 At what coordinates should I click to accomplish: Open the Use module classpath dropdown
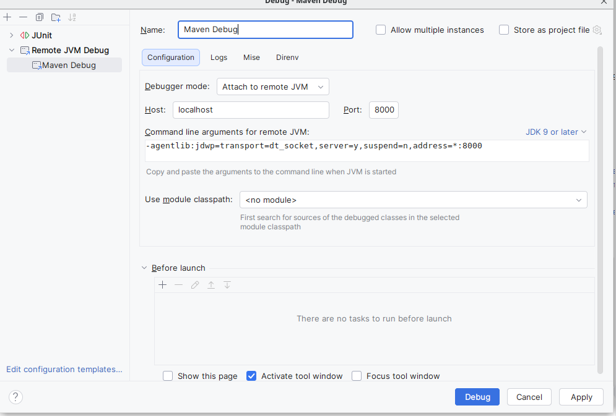pyautogui.click(x=413, y=200)
